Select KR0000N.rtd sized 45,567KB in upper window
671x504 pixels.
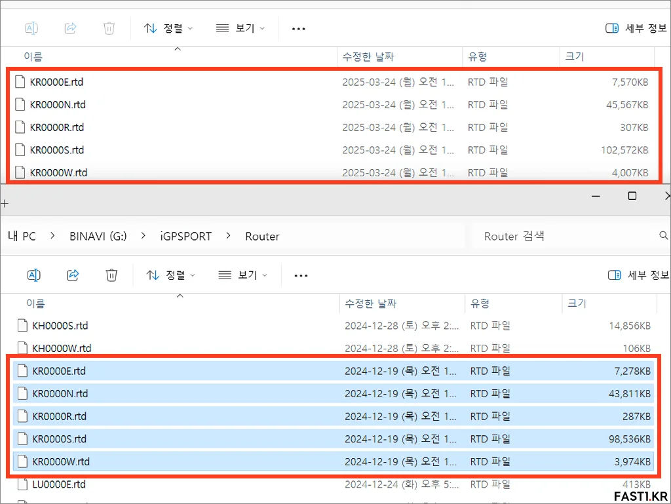click(x=332, y=104)
